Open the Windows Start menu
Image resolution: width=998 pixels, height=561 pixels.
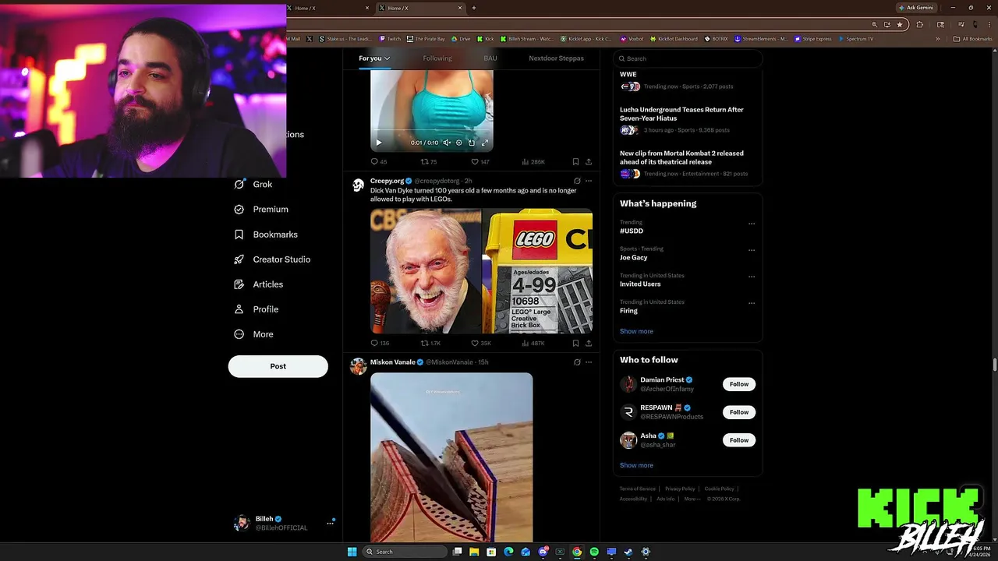(x=352, y=552)
